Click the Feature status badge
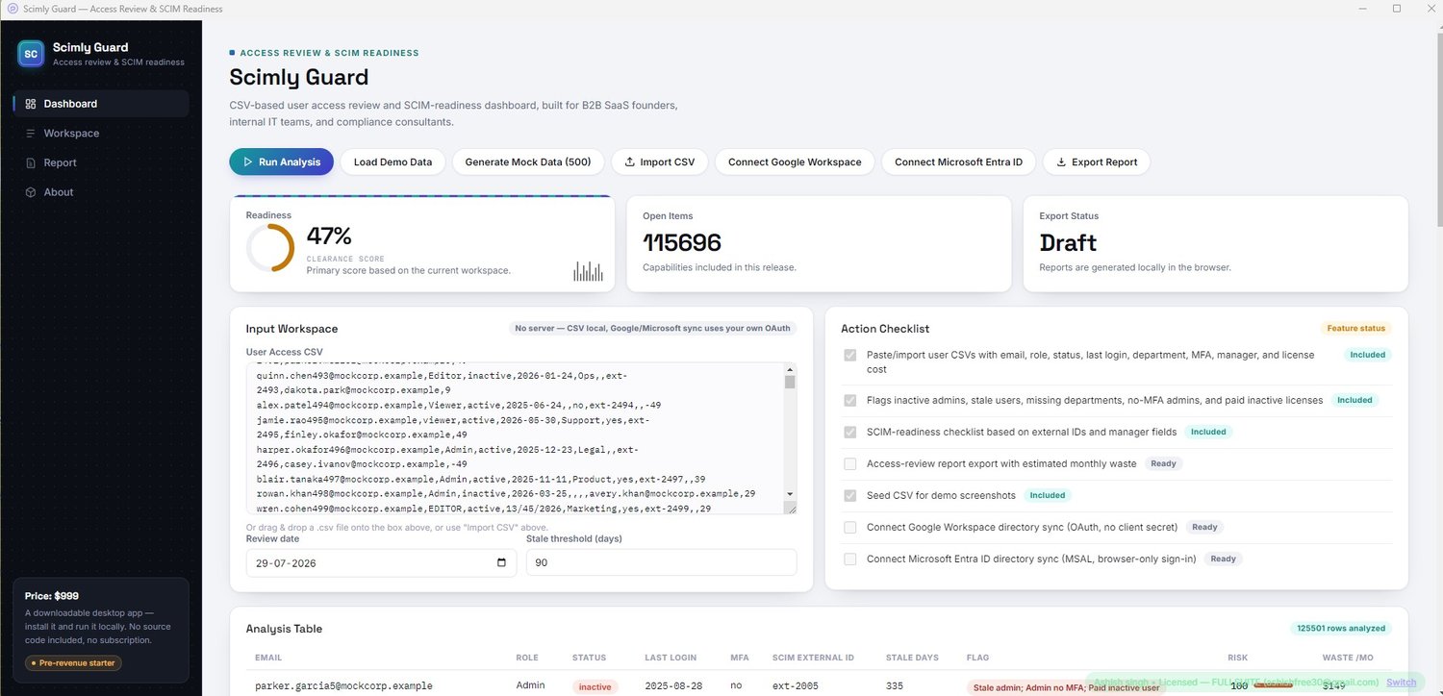 (1355, 329)
